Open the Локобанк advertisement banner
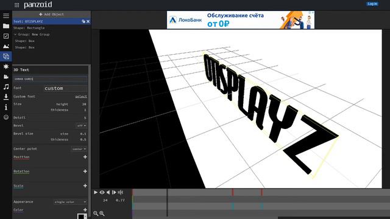 pyautogui.click(x=241, y=20)
